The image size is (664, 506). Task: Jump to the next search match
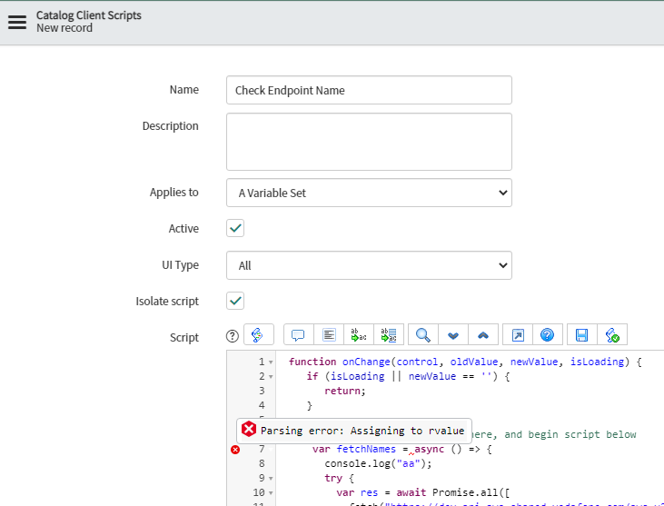pos(453,335)
